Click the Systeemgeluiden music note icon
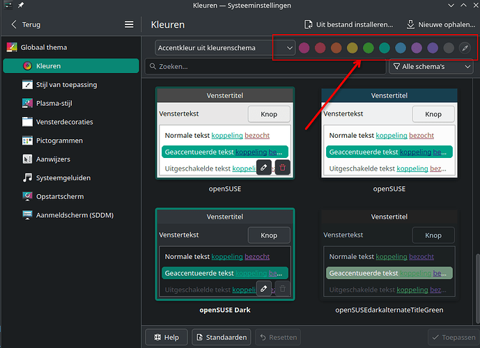 pos(27,178)
